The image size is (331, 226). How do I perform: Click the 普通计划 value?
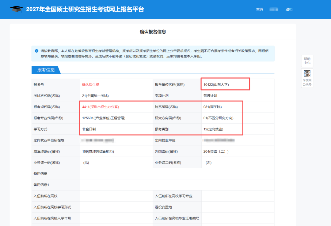tap(210, 96)
